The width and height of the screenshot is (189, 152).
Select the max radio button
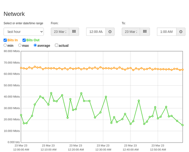pos(20,45)
